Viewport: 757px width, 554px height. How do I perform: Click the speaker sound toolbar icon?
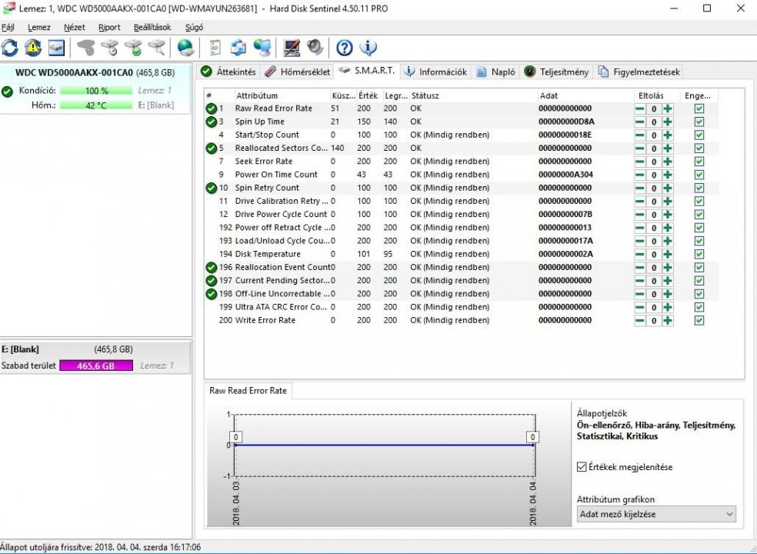pos(315,48)
